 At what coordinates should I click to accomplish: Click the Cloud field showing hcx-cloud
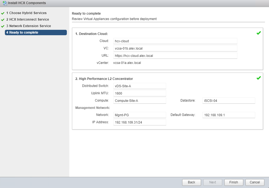(x=175, y=41)
